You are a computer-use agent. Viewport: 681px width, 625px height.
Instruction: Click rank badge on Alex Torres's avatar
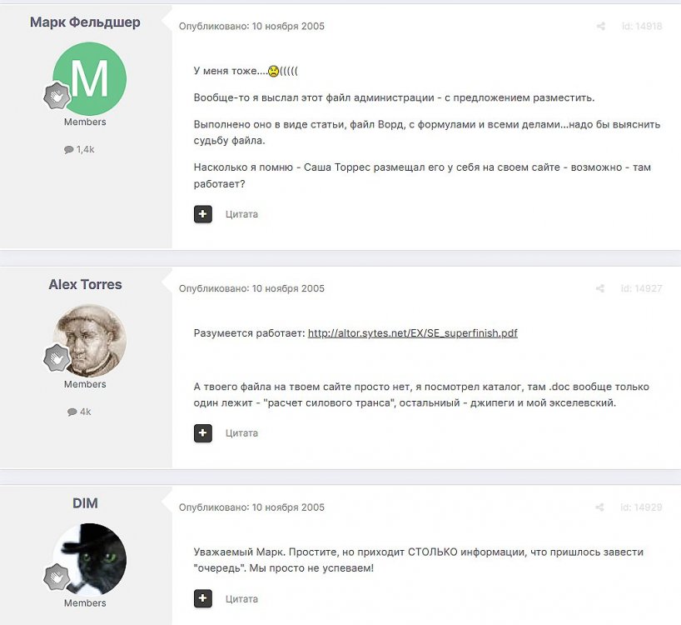point(57,358)
